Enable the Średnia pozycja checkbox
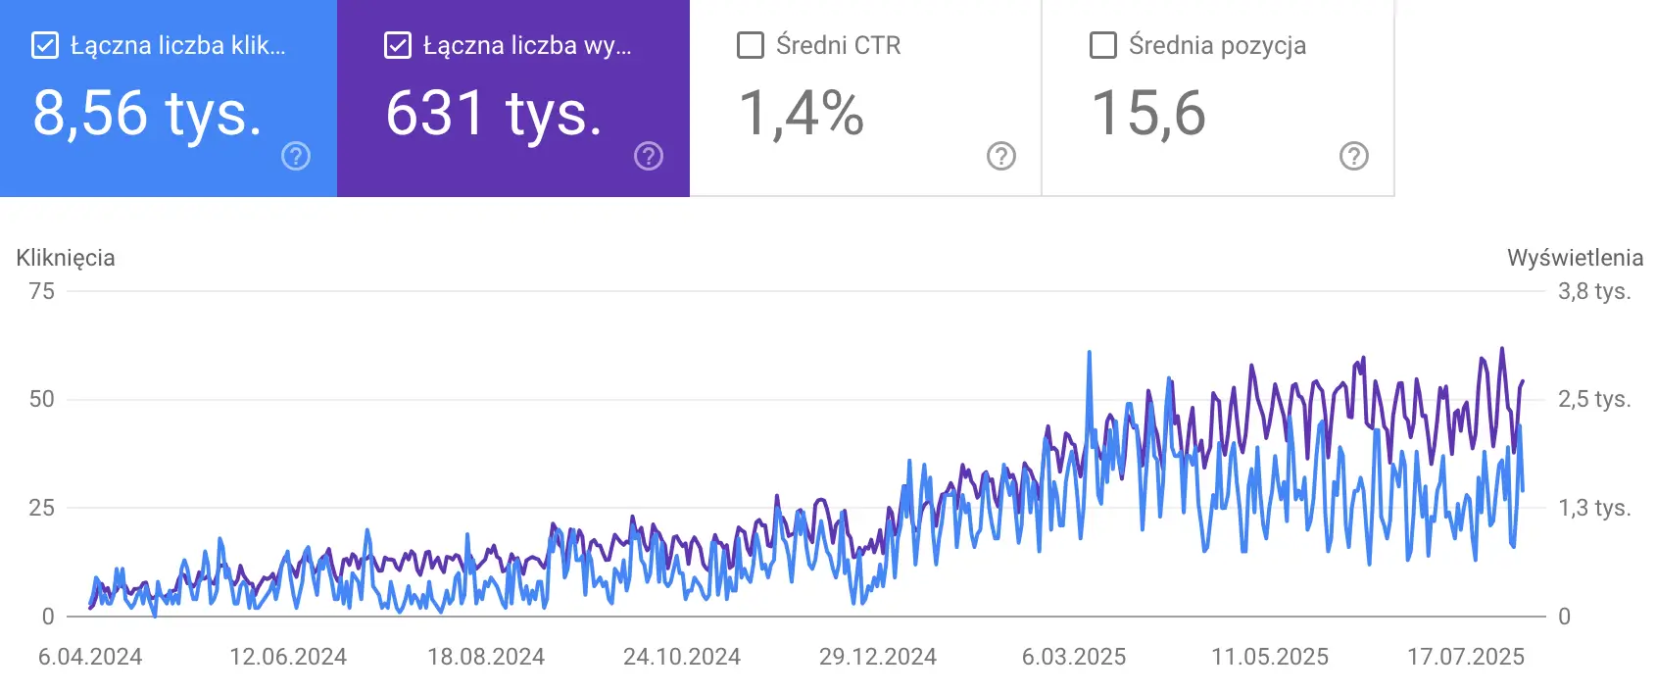Screen dimensions: 1656x694 [1103, 45]
